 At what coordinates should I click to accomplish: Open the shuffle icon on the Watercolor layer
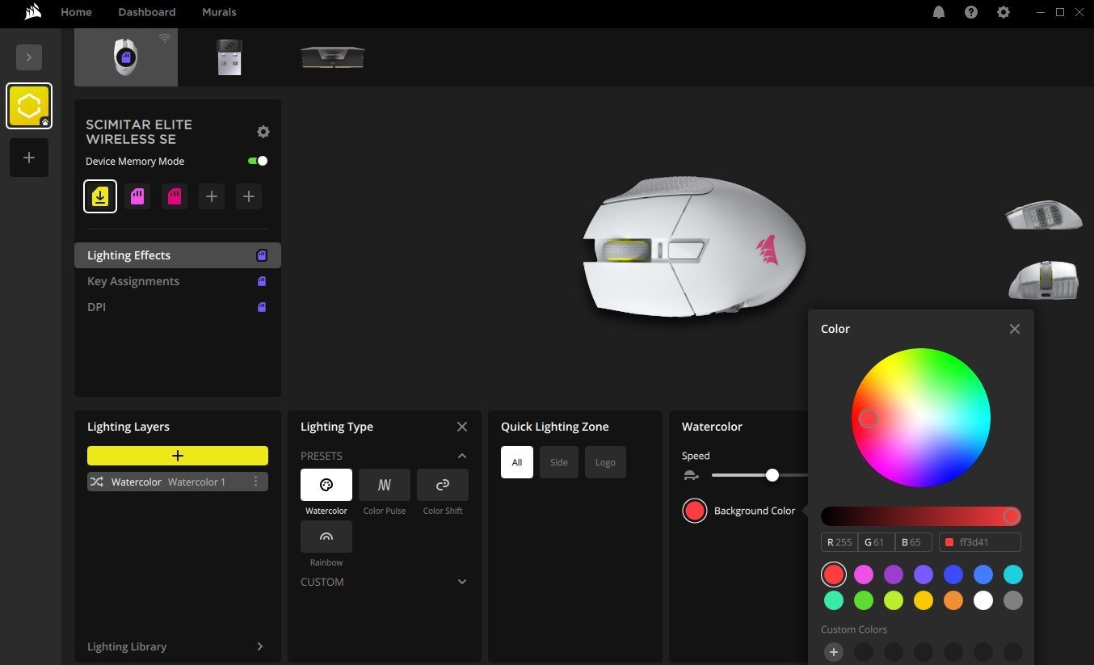tap(96, 482)
